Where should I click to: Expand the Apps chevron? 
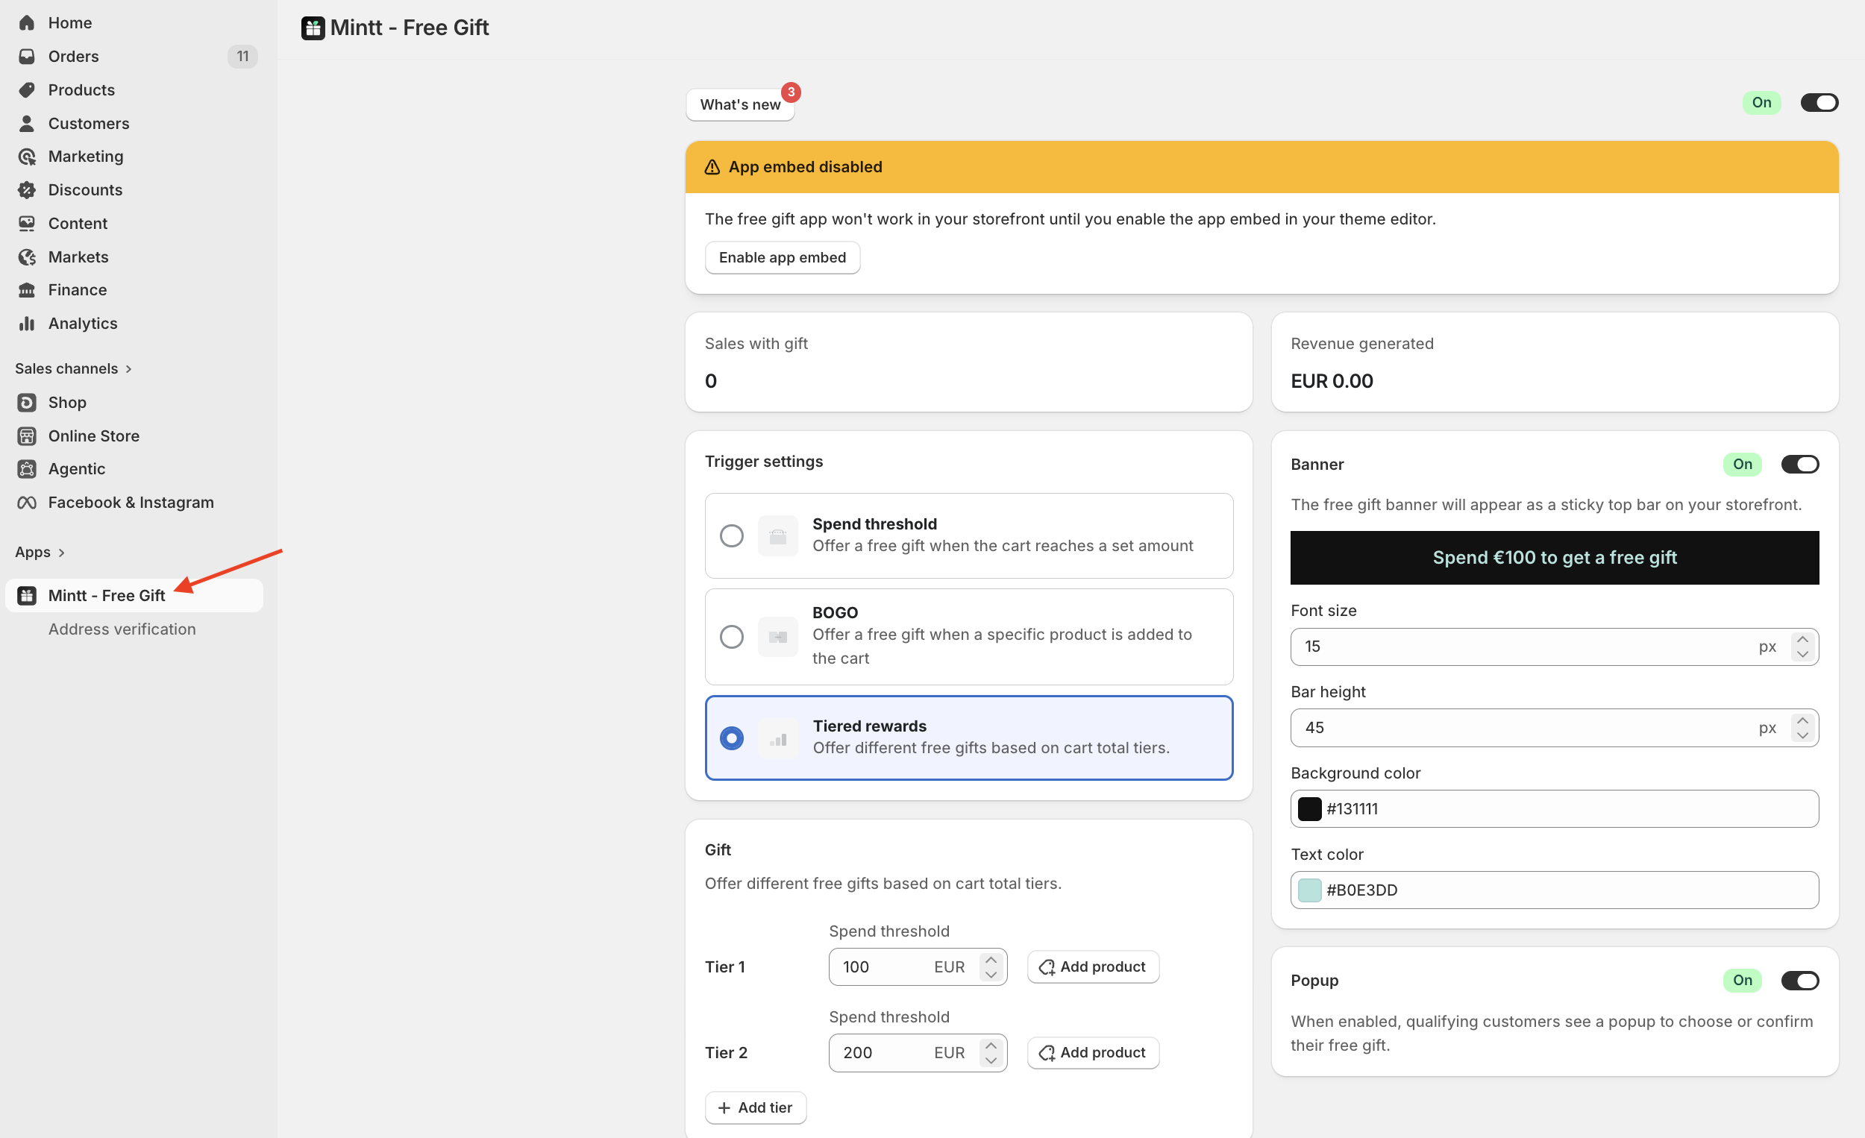pyautogui.click(x=61, y=553)
